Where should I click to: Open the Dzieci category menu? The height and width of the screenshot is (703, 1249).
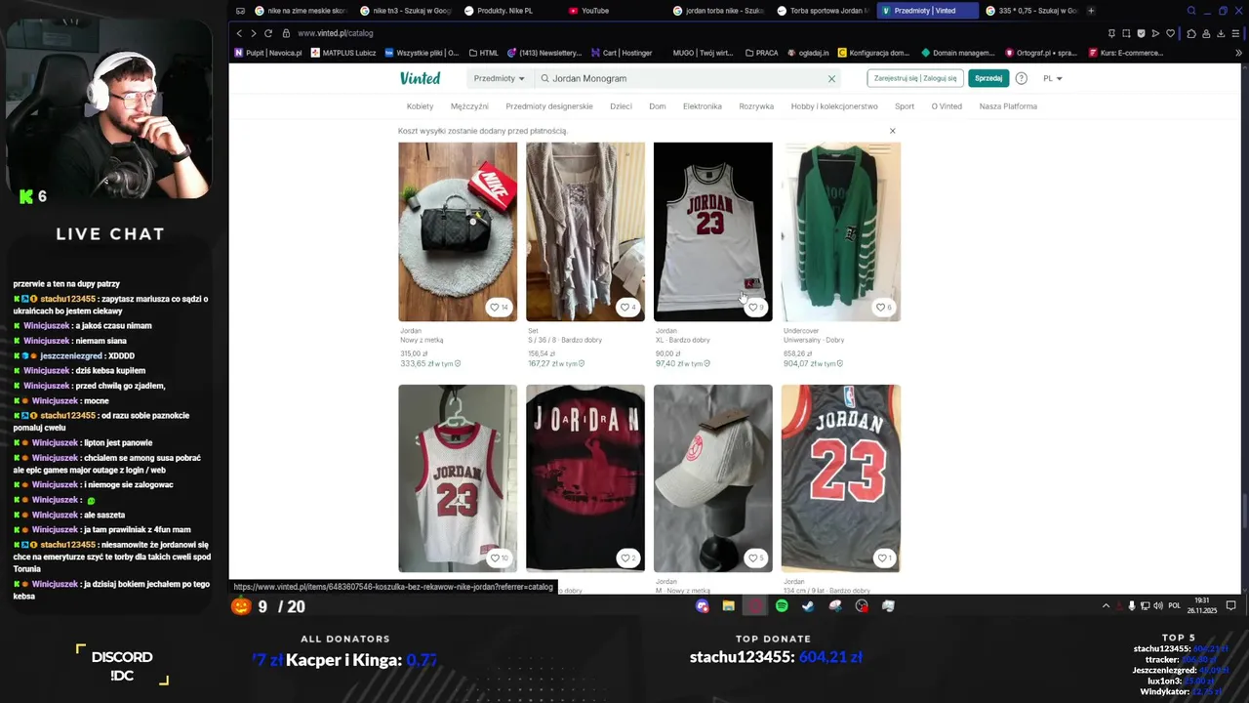coord(621,106)
